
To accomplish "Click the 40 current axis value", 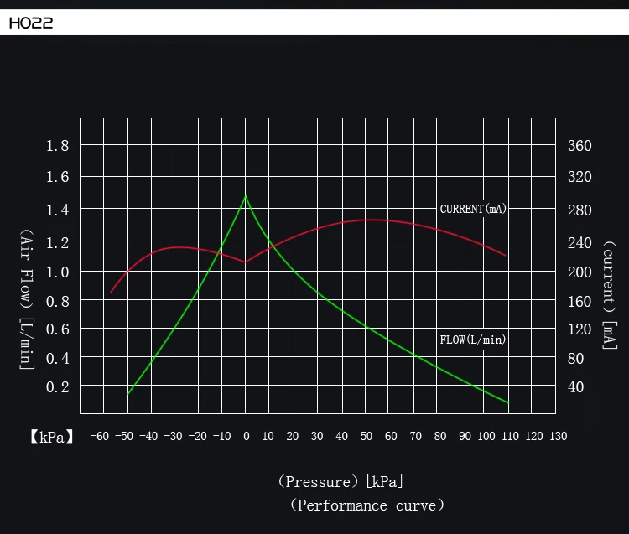I will 575,387.
